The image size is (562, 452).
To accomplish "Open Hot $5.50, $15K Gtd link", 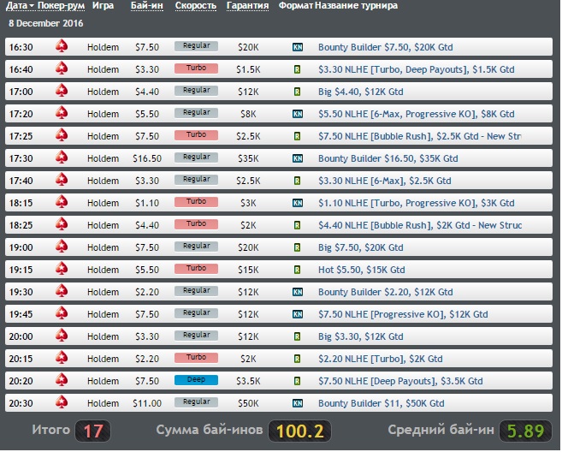I will pyautogui.click(x=361, y=270).
